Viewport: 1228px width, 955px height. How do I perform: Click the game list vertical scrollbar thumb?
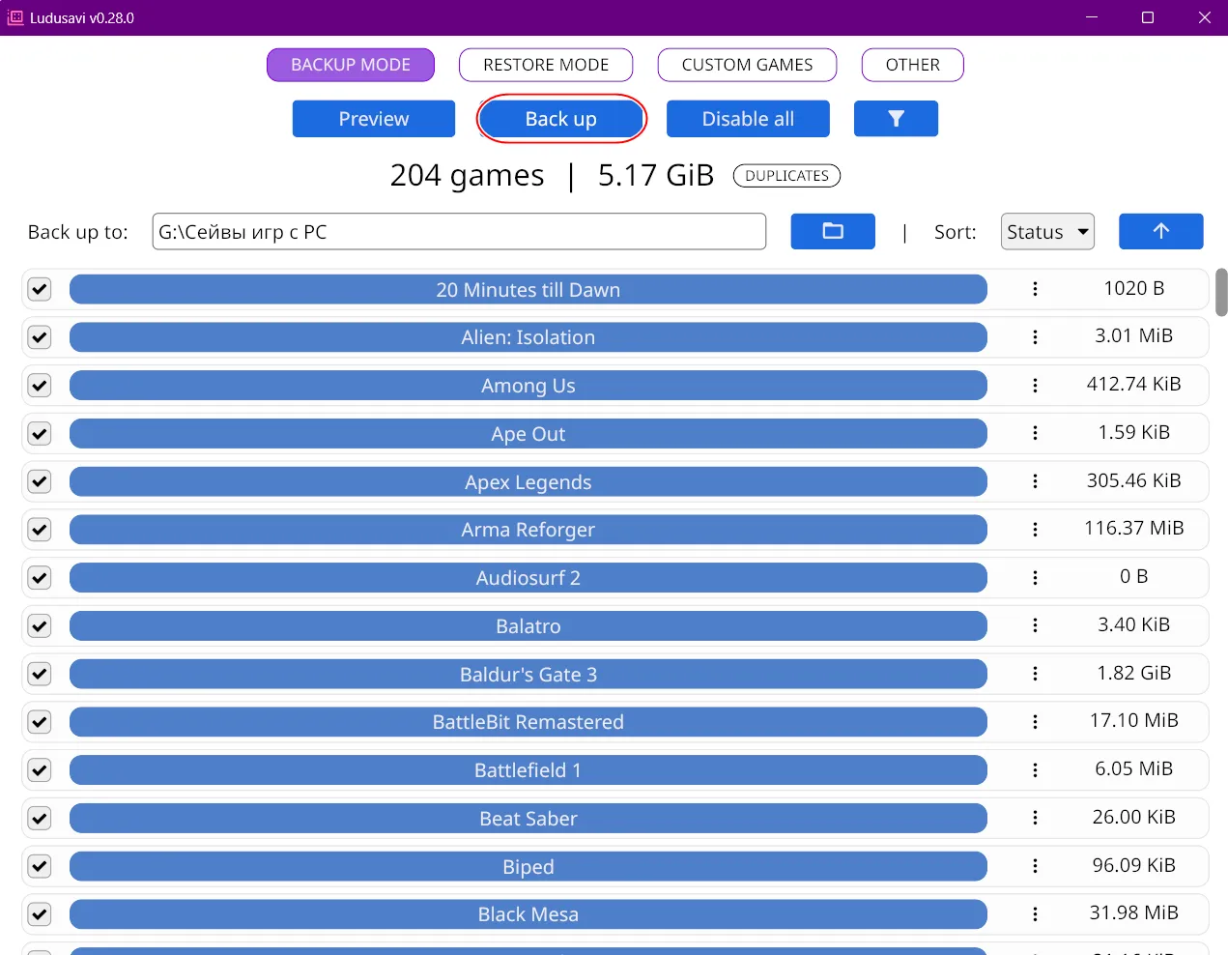(1221, 292)
